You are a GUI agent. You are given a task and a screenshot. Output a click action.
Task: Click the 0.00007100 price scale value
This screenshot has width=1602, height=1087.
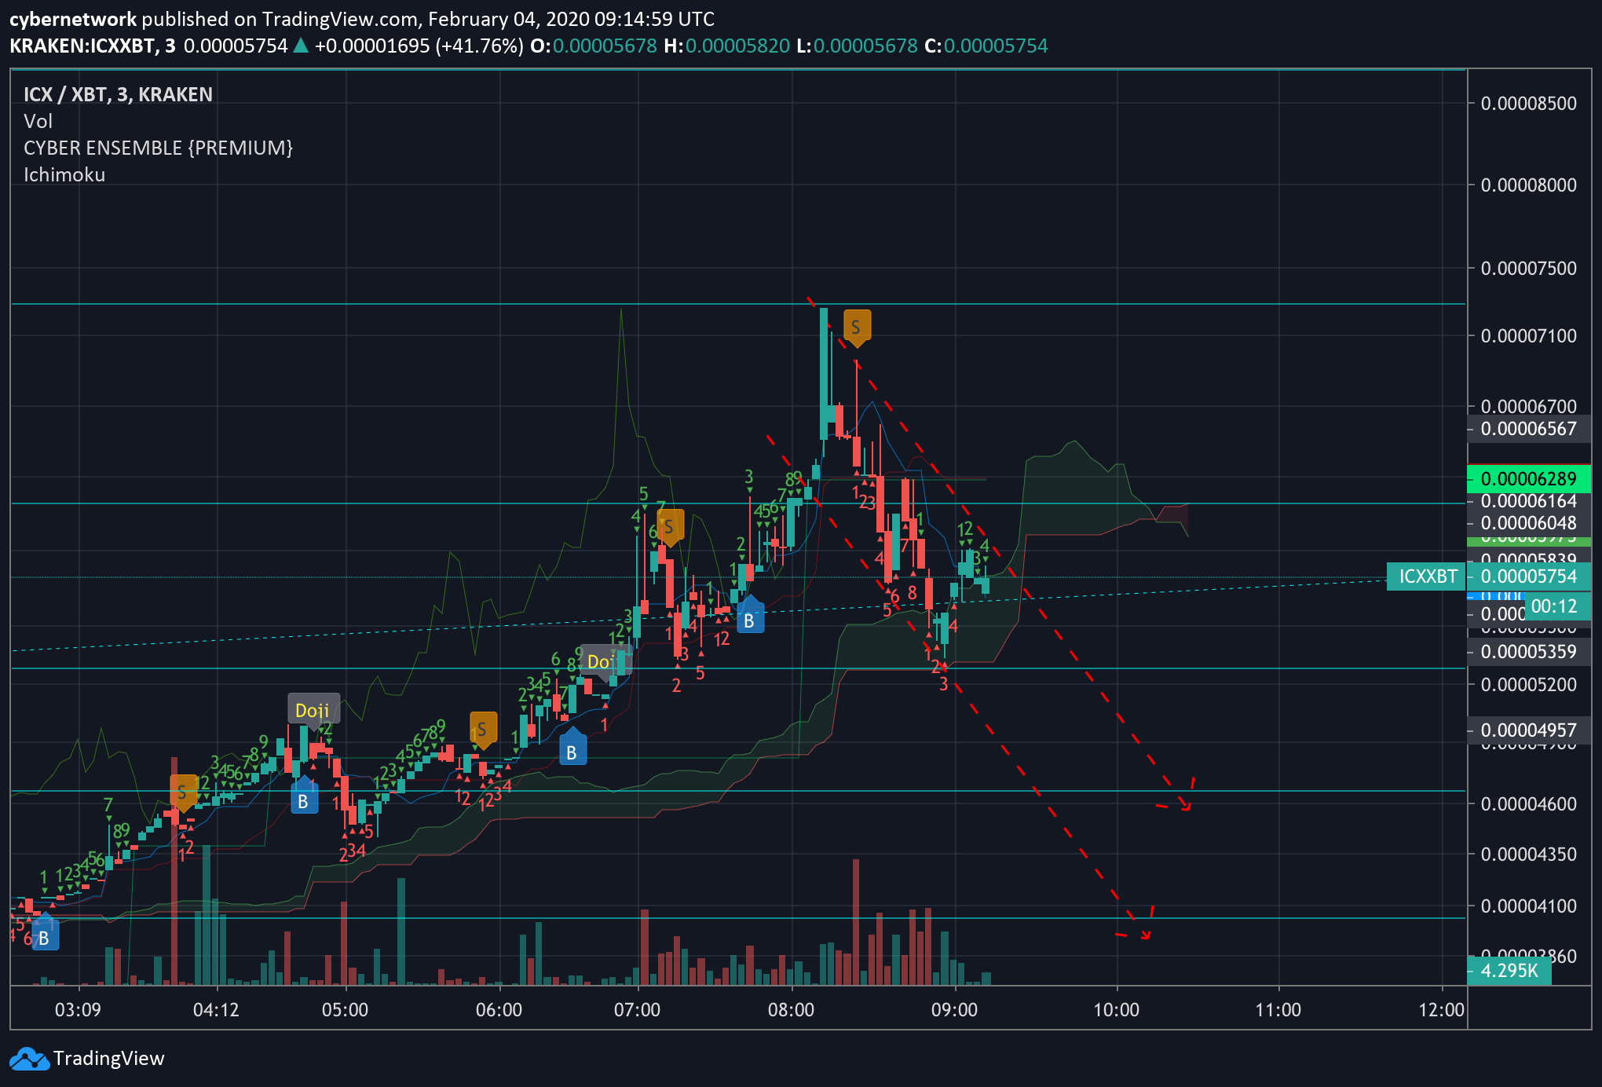1529,336
